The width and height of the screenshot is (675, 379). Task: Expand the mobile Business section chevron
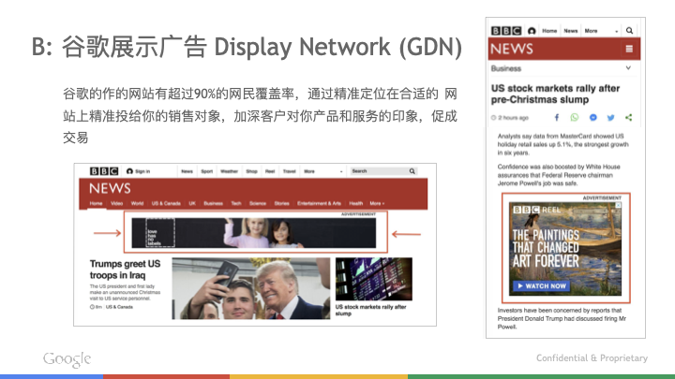click(x=628, y=68)
